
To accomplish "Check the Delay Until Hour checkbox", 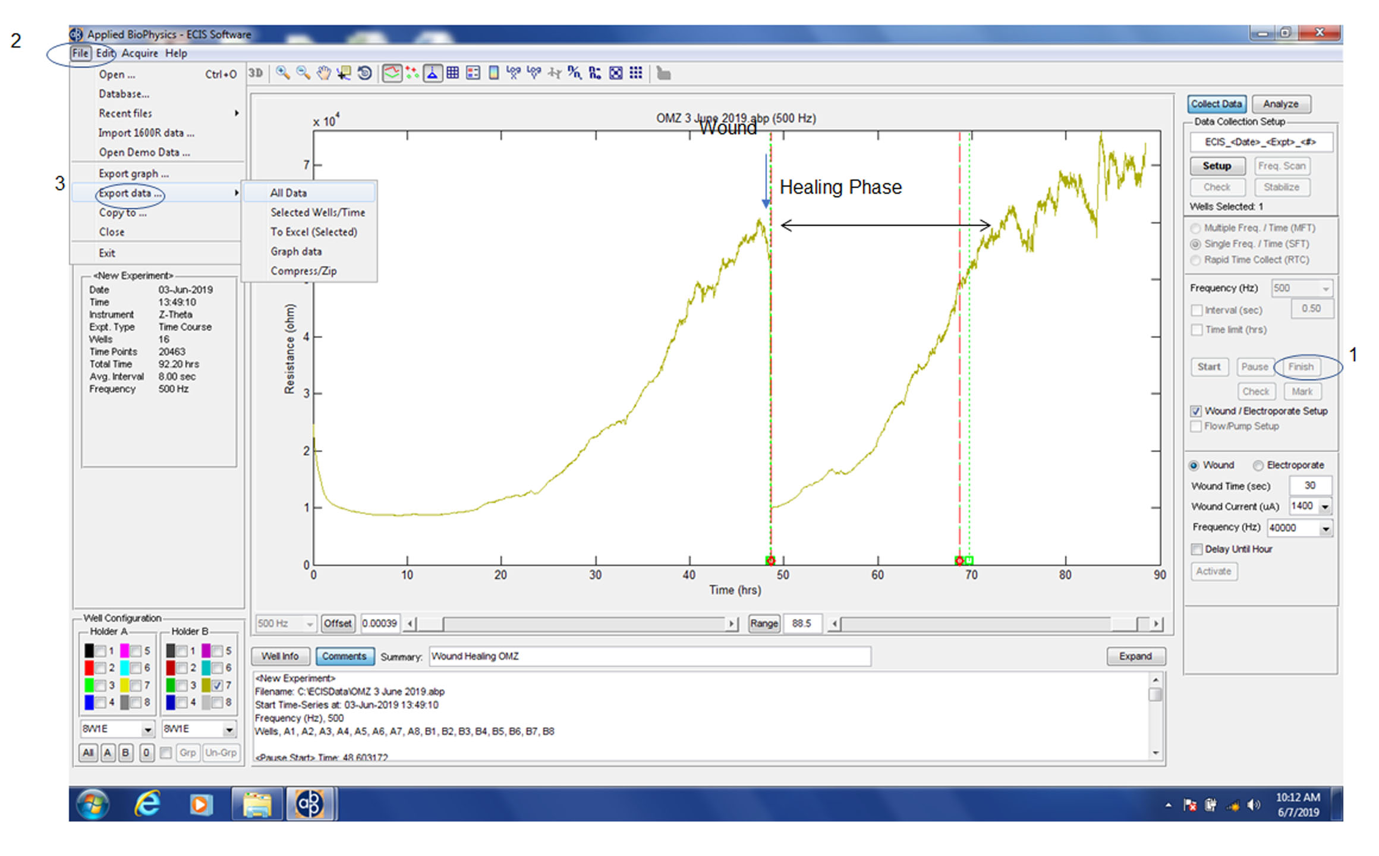I will point(1197,549).
